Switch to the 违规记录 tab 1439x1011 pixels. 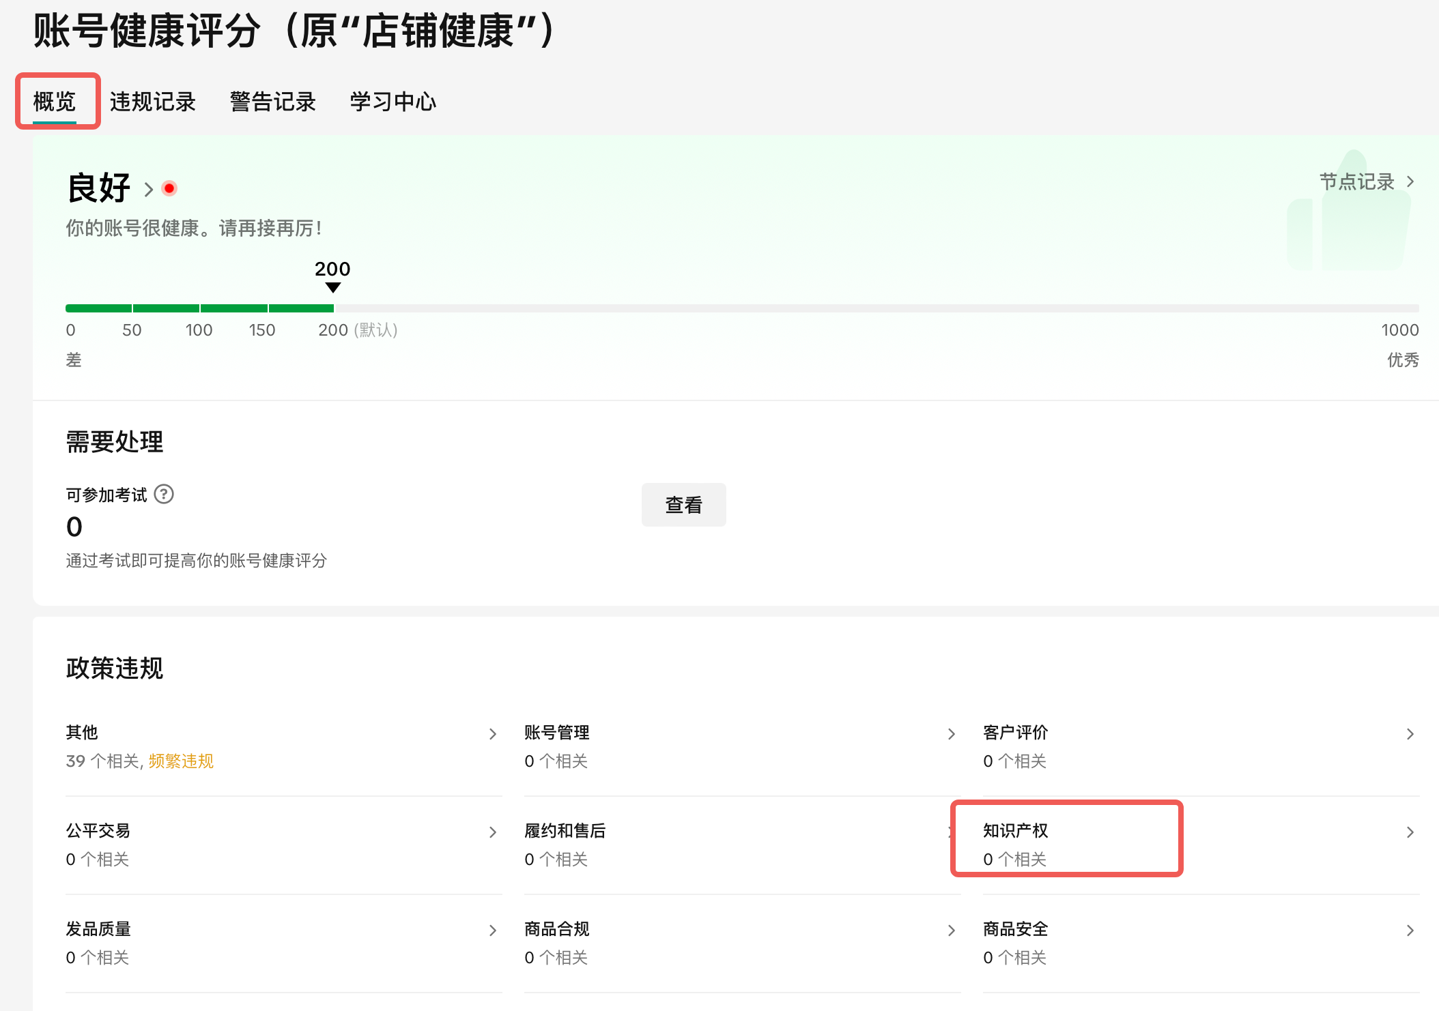point(153,102)
